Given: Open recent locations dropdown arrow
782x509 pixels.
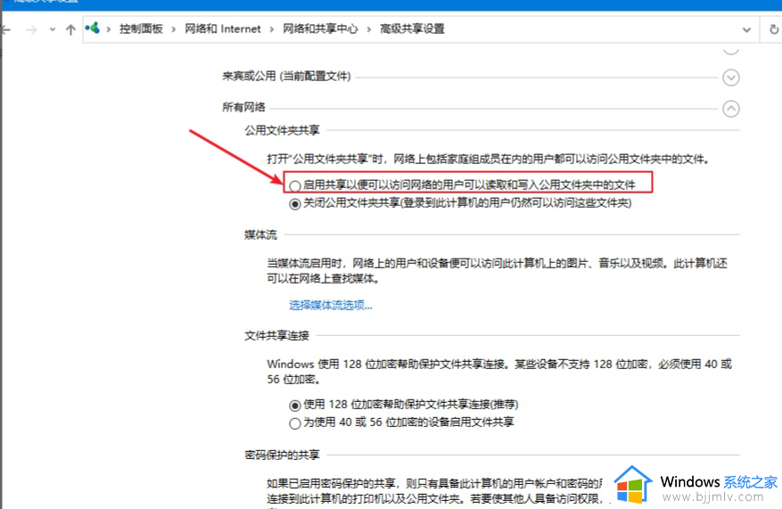Looking at the screenshot, I should click(53, 29).
